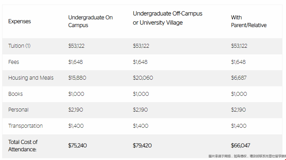Select the Undergraduate On Campus header
This screenshot has height=160, width=286.
pyautogui.click(x=90, y=21)
